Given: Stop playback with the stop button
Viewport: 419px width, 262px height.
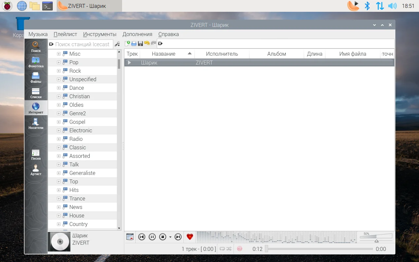Looking at the screenshot, I should tap(163, 237).
